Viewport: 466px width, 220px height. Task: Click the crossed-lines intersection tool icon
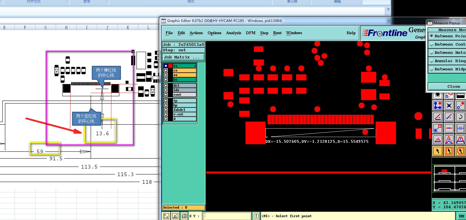coord(449,105)
